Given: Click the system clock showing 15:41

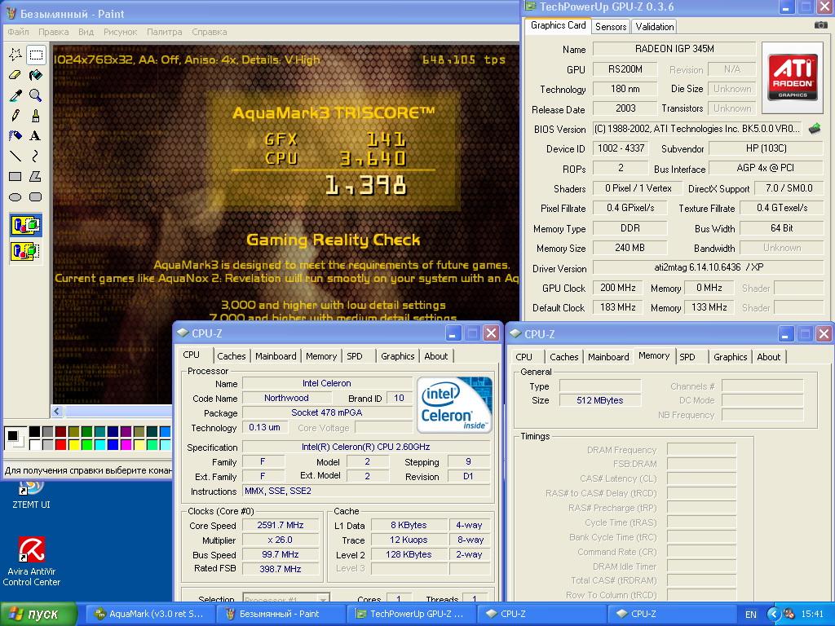Looking at the screenshot, I should pyautogui.click(x=812, y=615).
